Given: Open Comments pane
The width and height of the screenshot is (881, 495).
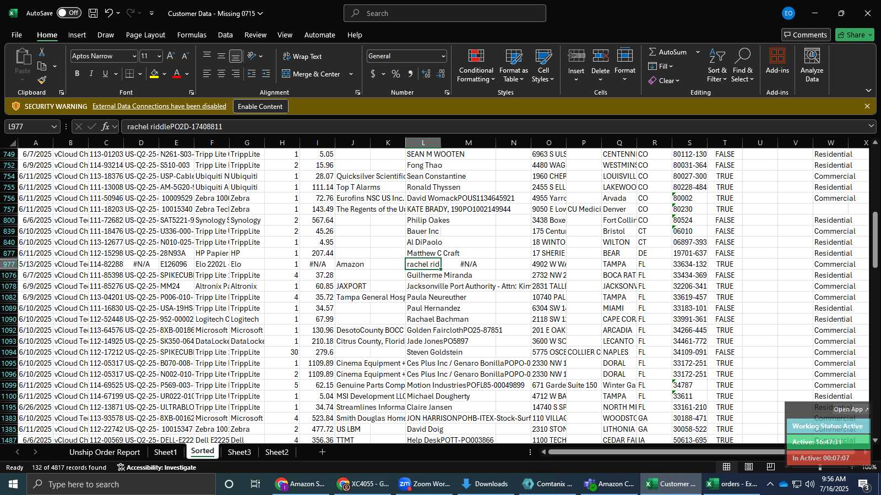Looking at the screenshot, I should pyautogui.click(x=805, y=35).
